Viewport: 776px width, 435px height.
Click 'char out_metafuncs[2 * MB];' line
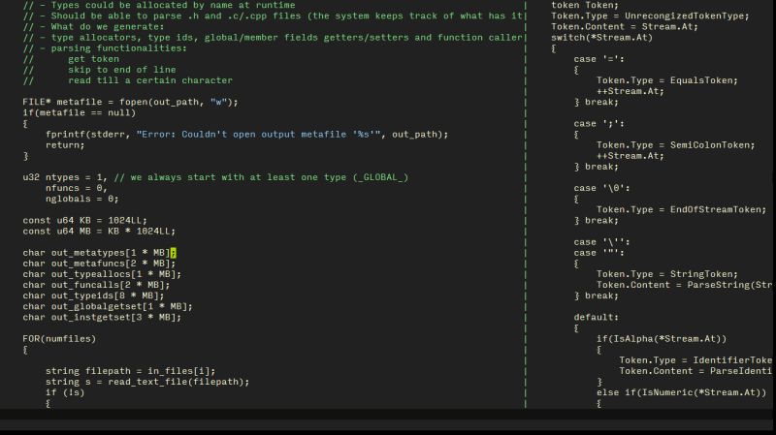(99, 264)
